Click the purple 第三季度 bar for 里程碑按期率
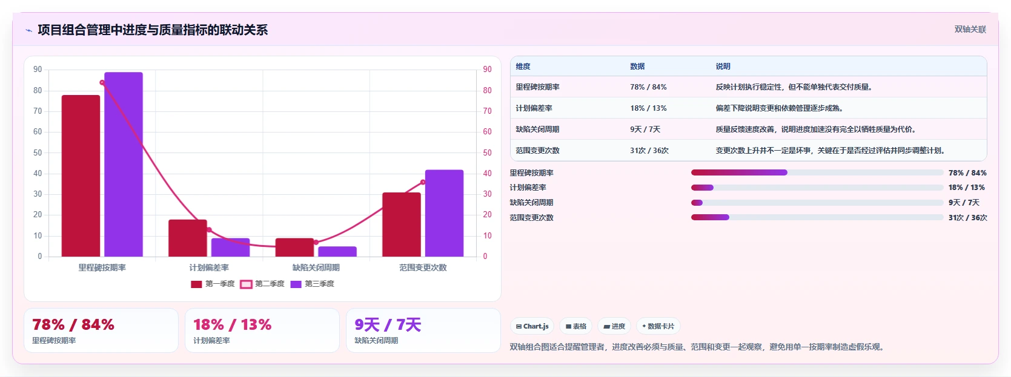 (x=124, y=165)
